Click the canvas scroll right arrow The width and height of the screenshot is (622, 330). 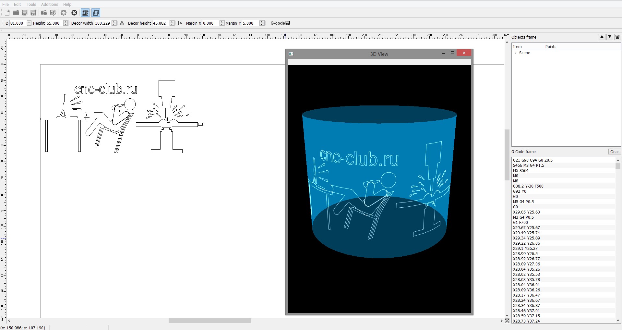click(502, 321)
